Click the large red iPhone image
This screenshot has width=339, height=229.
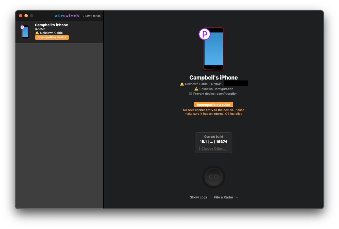[214, 49]
